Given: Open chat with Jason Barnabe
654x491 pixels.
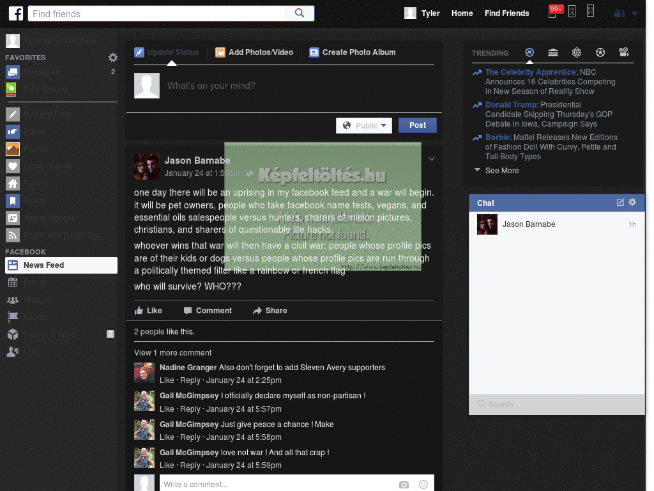Looking at the screenshot, I should pyautogui.click(x=557, y=224).
